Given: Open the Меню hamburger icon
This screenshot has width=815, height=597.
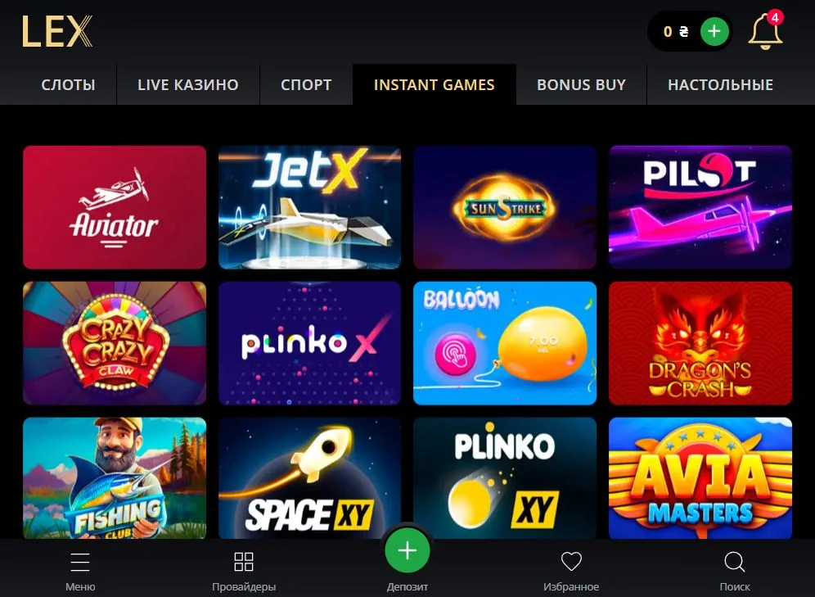Looking at the screenshot, I should click(80, 562).
